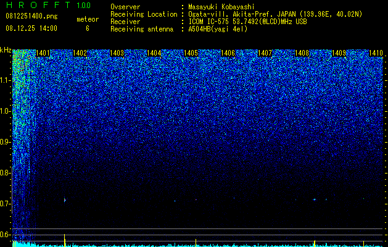Click the HROFFT 1.00 title text
The height and width of the screenshot is (247, 388).
point(48,5)
